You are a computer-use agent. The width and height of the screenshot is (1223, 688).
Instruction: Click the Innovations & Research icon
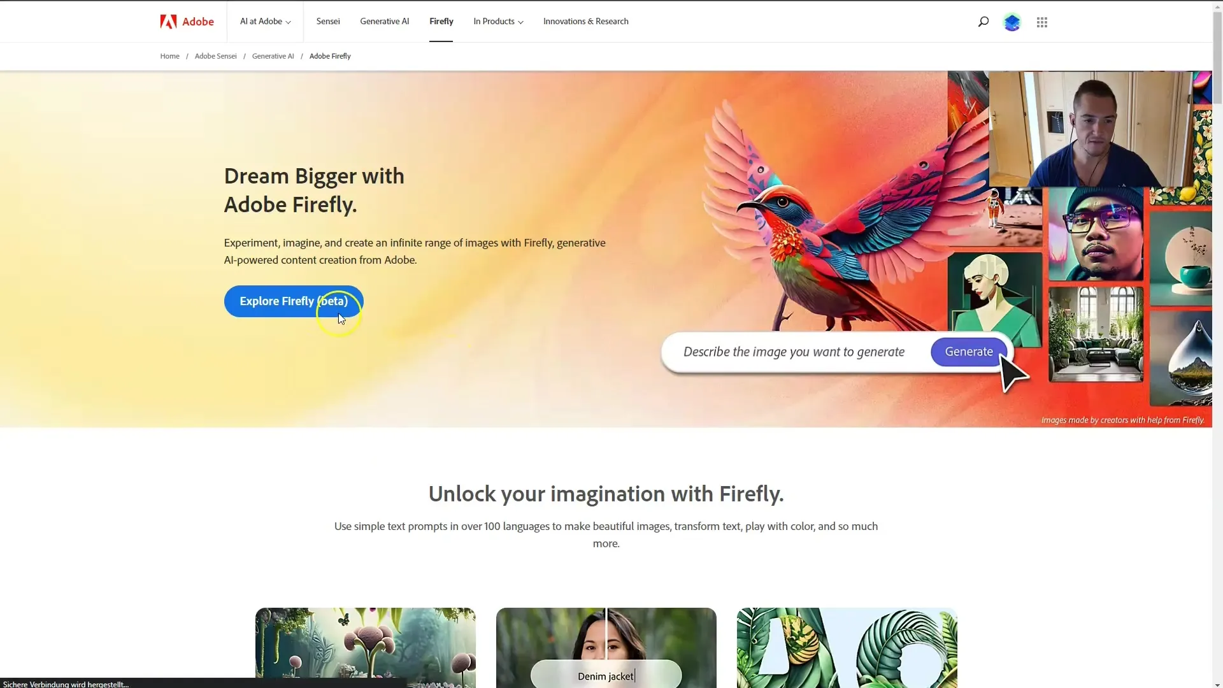point(586,21)
